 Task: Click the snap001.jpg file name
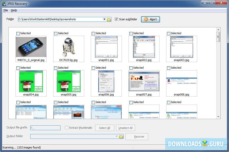pyautogui.click(x=106, y=60)
